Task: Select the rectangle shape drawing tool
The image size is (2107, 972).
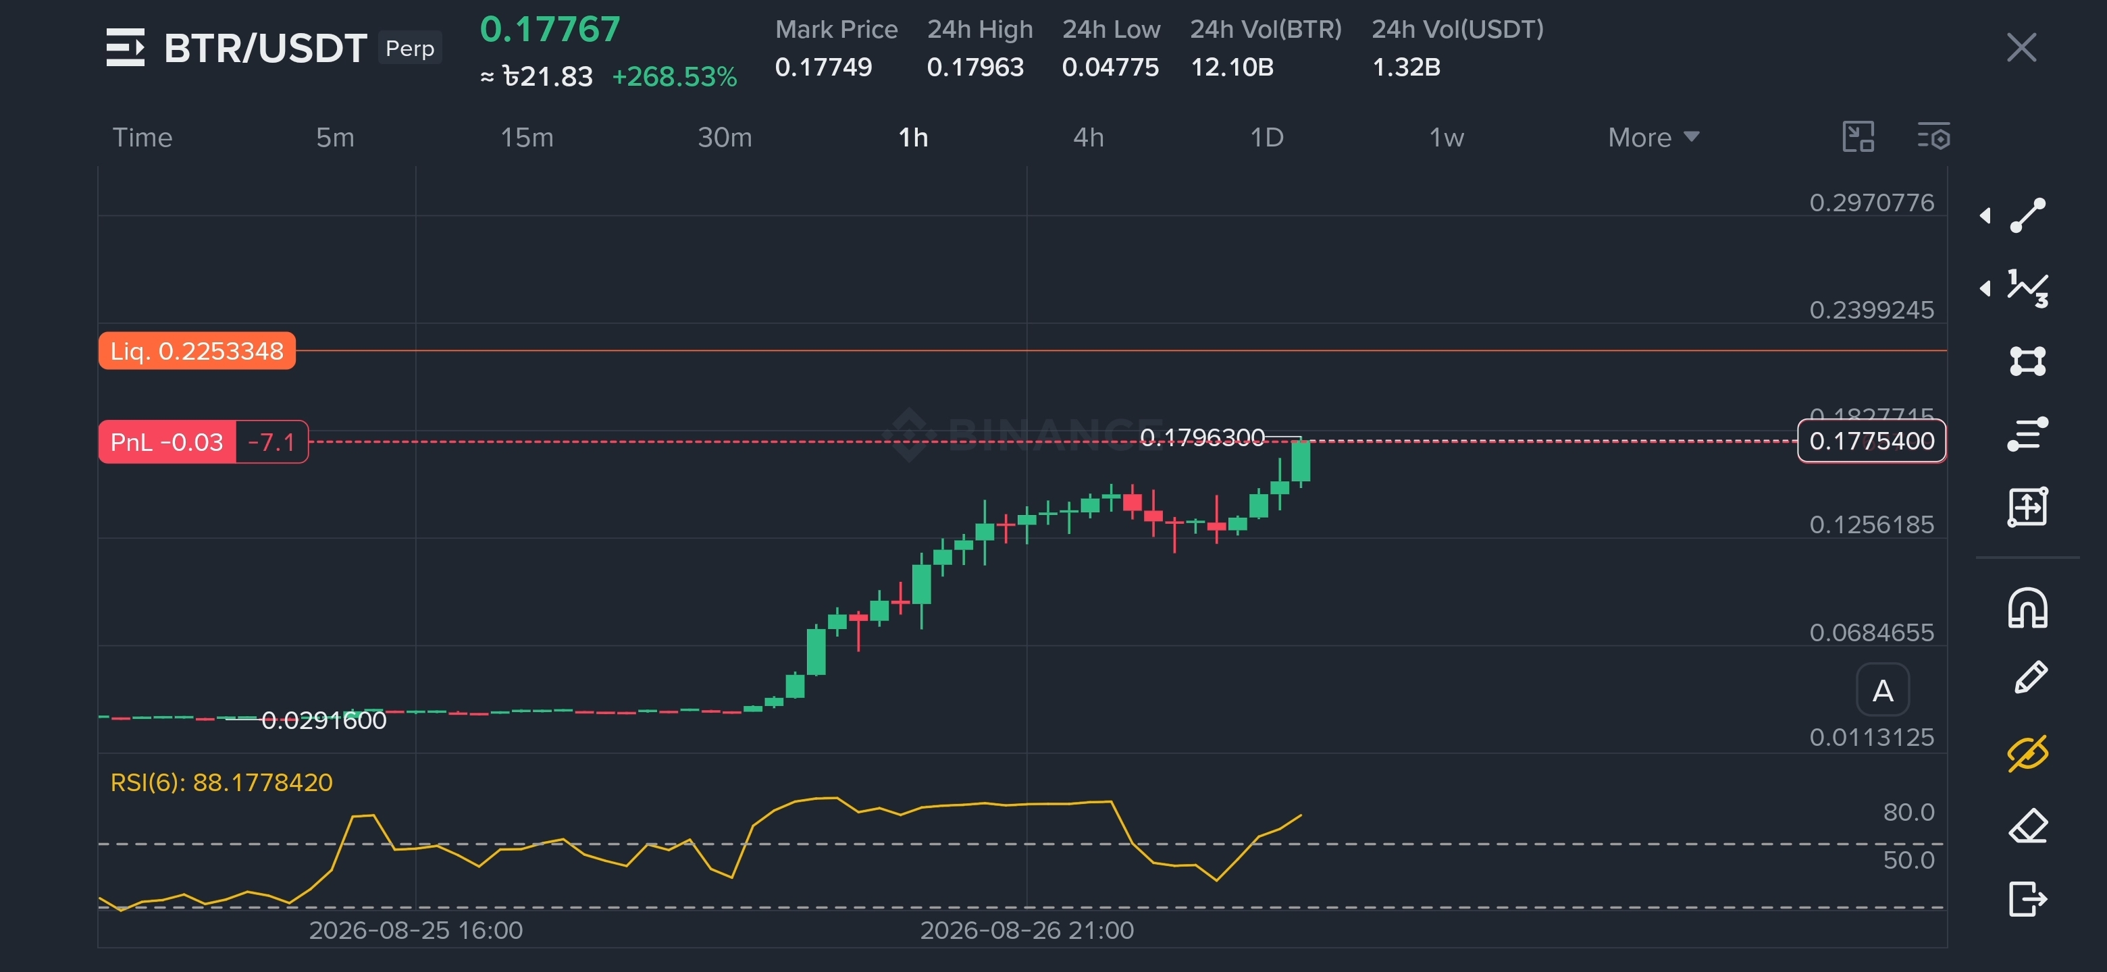Action: pos(2028,361)
